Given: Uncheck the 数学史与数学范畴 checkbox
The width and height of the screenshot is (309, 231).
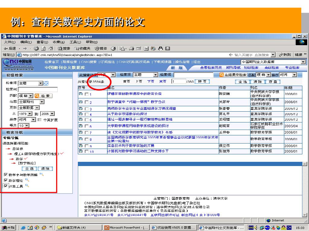Looking at the screenshot, I should [6, 175].
